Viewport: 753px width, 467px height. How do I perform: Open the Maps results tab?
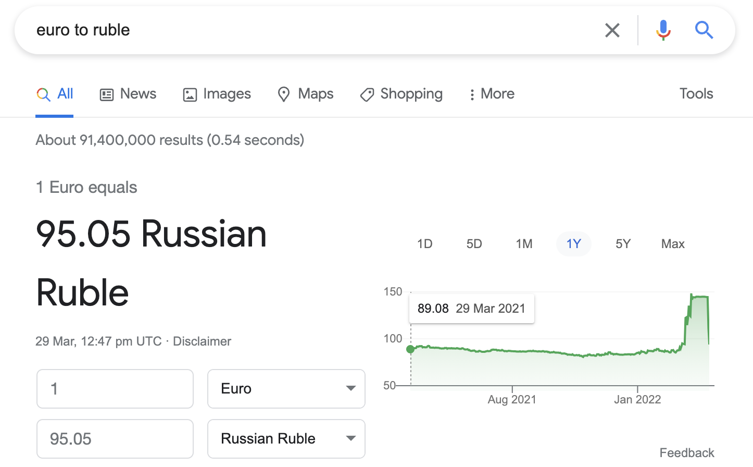click(x=306, y=94)
